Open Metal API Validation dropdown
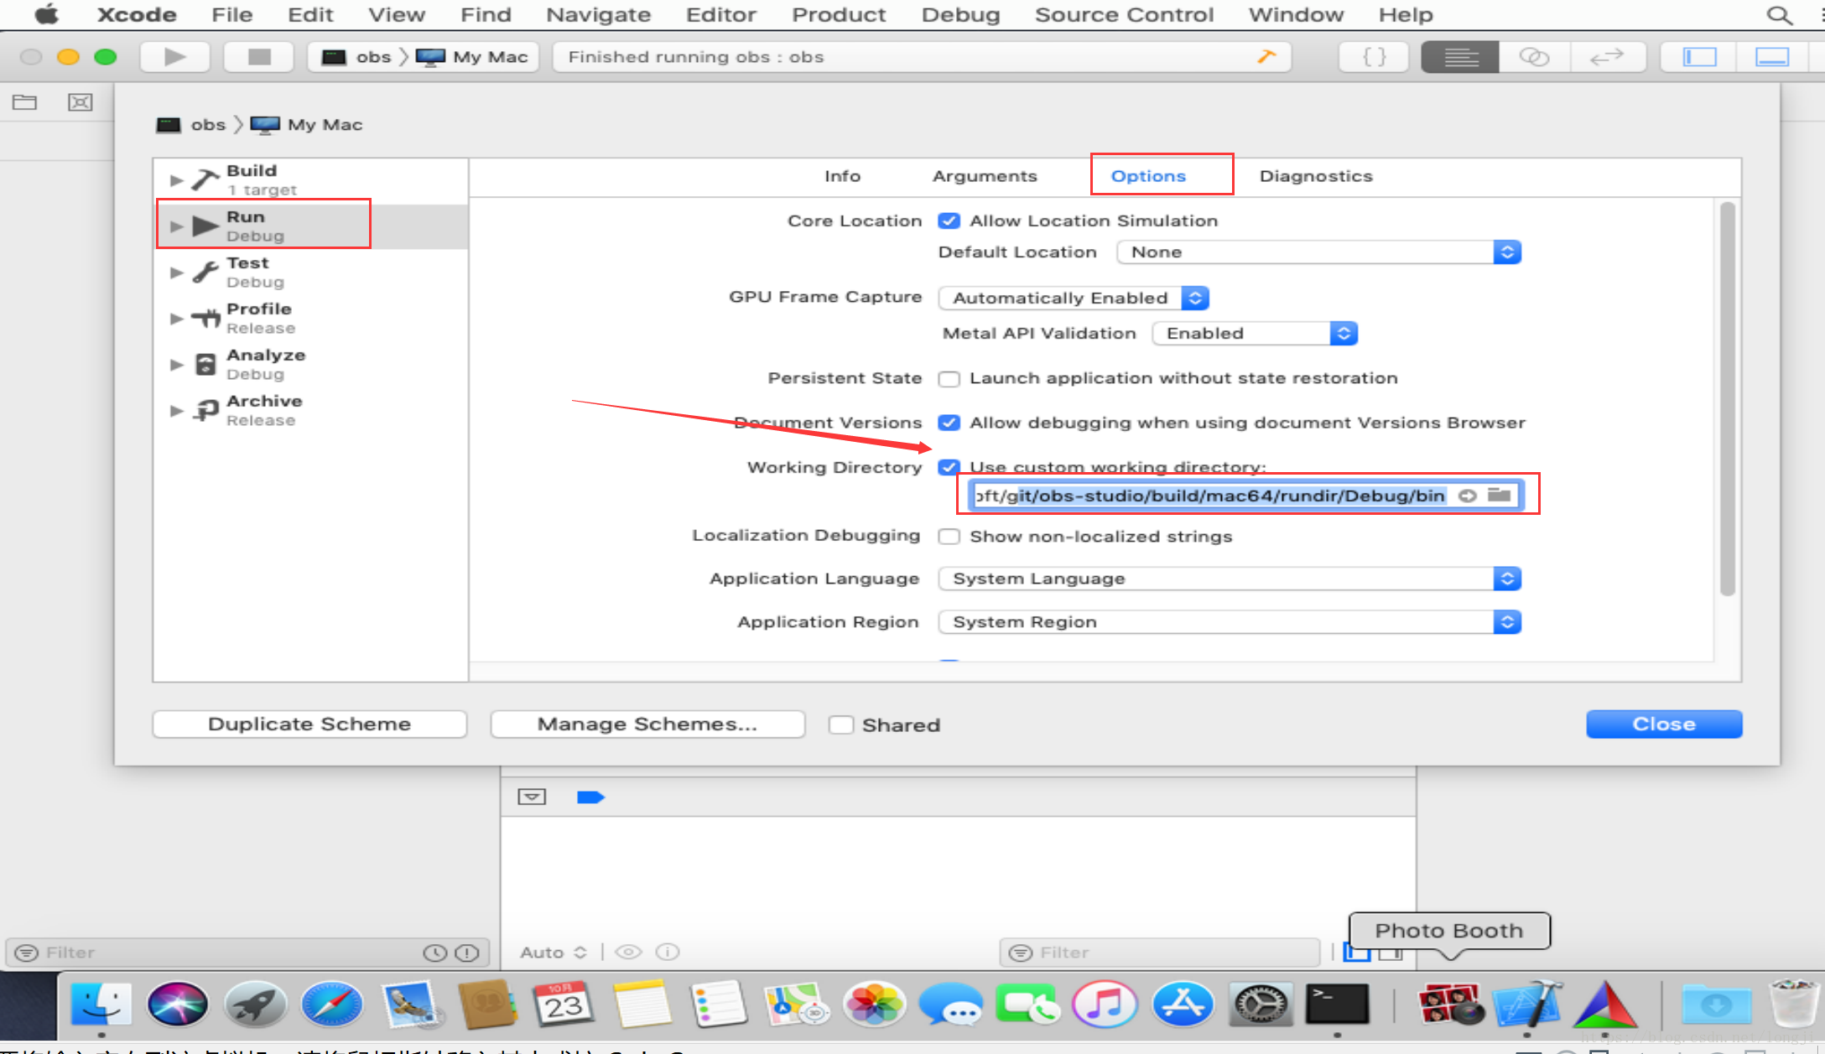This screenshot has height=1054, width=1825. pos(1255,334)
